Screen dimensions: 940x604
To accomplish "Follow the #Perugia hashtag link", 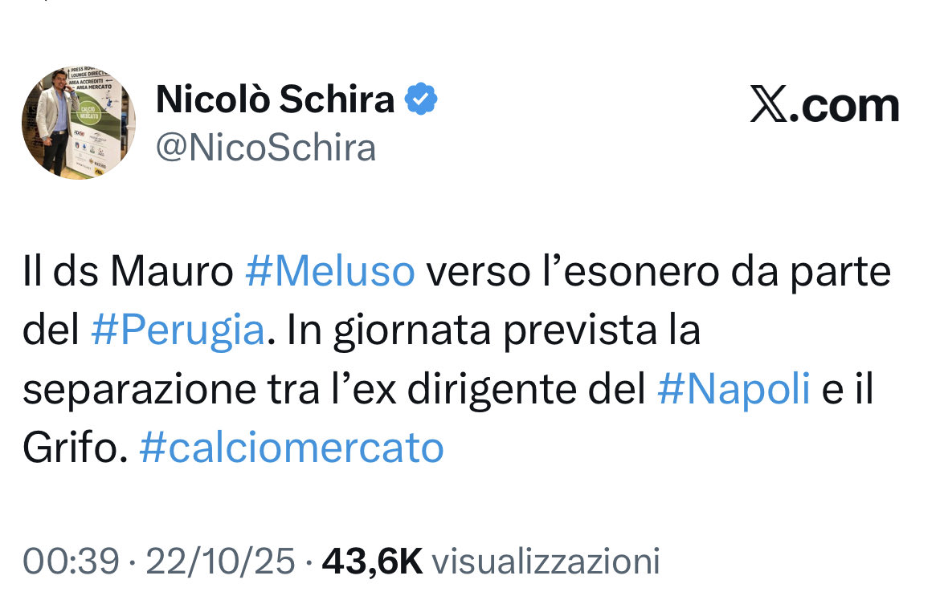I will pos(178,331).
